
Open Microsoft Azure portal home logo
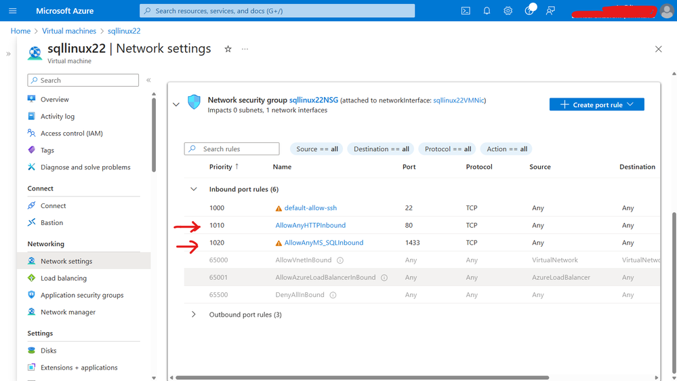[65, 11]
